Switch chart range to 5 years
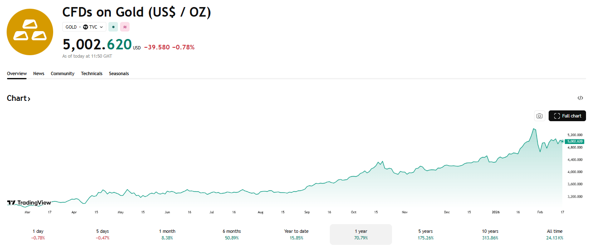The image size is (591, 249). pyautogui.click(x=424, y=234)
